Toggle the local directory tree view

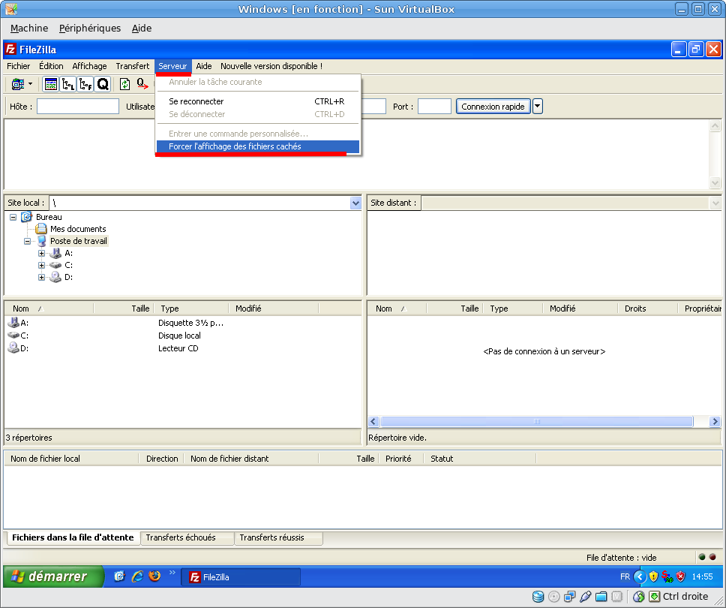[68, 84]
